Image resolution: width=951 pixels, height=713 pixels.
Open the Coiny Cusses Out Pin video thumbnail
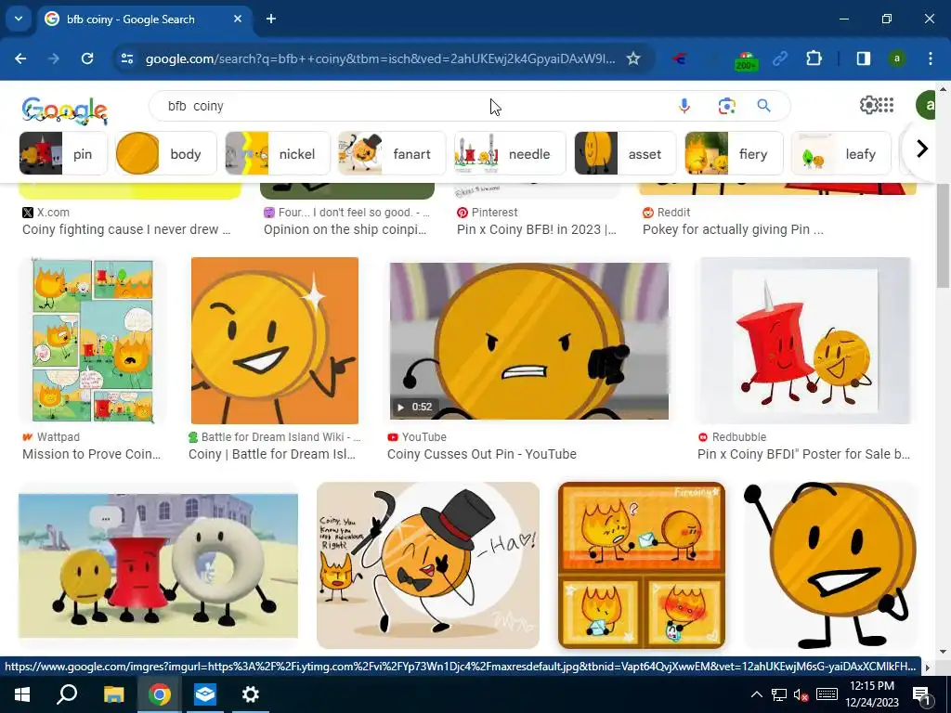click(x=528, y=341)
